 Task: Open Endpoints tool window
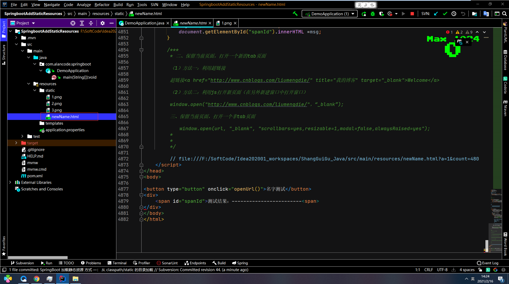tap(195, 263)
